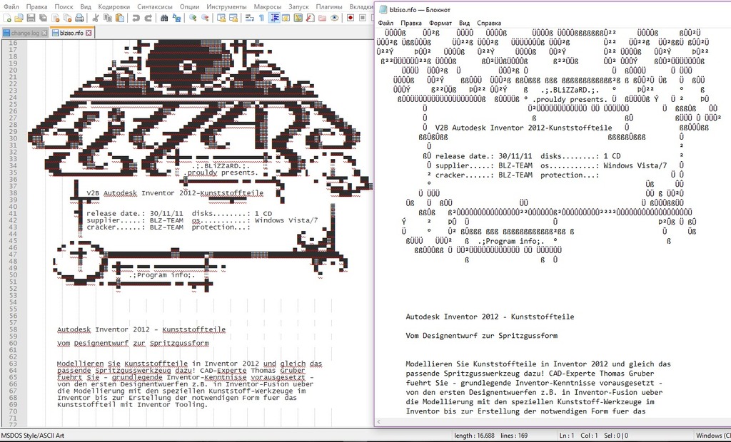
Task: Stop macro recording button
Action: coord(363,18)
